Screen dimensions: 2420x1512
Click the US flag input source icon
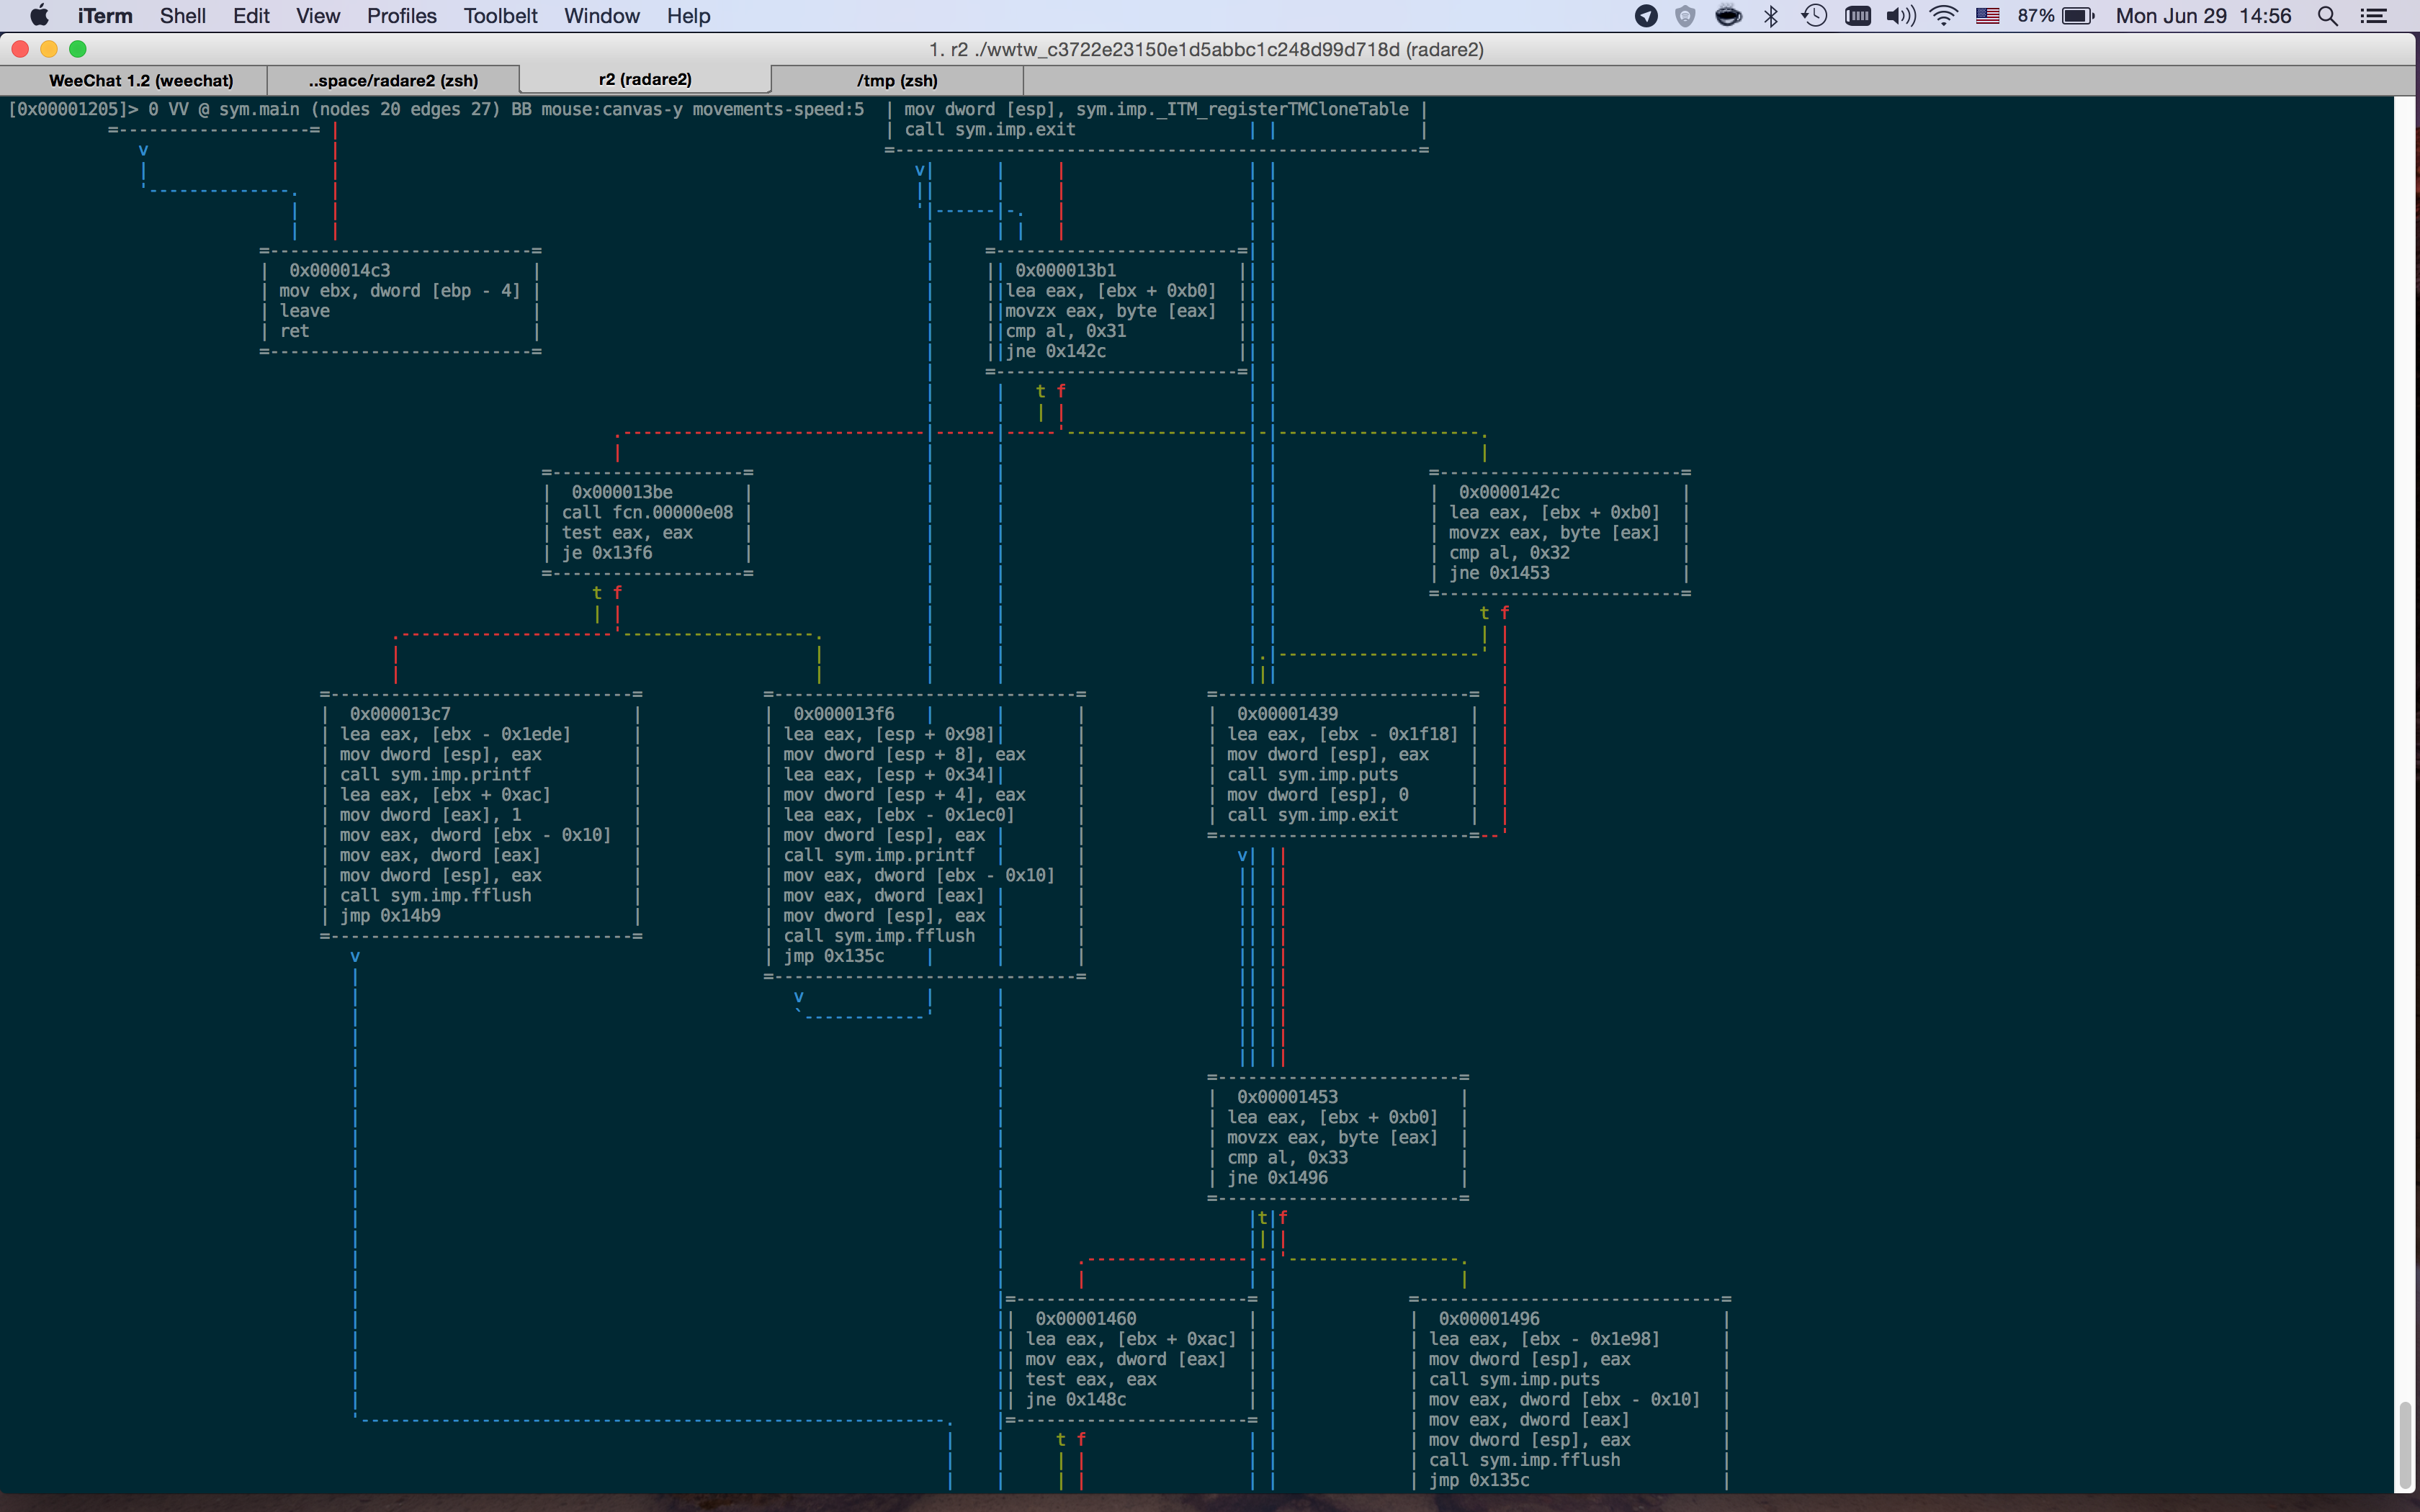click(1987, 15)
